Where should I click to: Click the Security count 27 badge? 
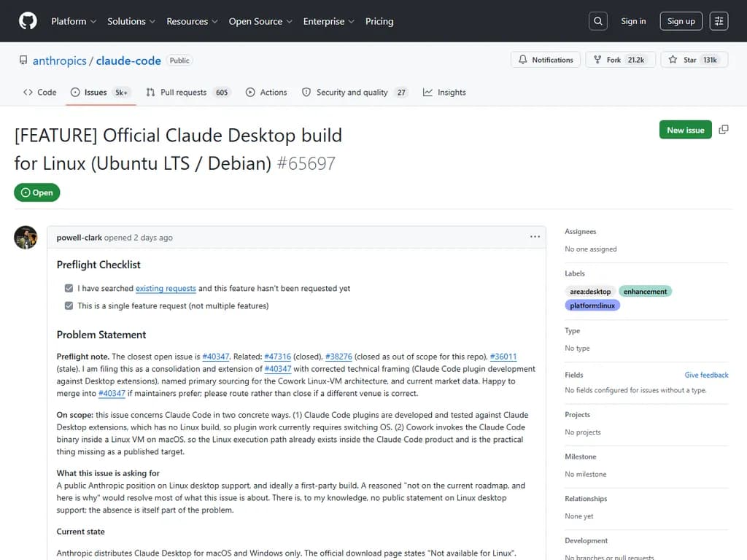[402, 93]
